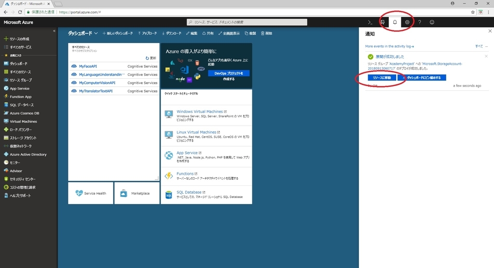Open すべてのサービス in the sidebar

pos(18,47)
